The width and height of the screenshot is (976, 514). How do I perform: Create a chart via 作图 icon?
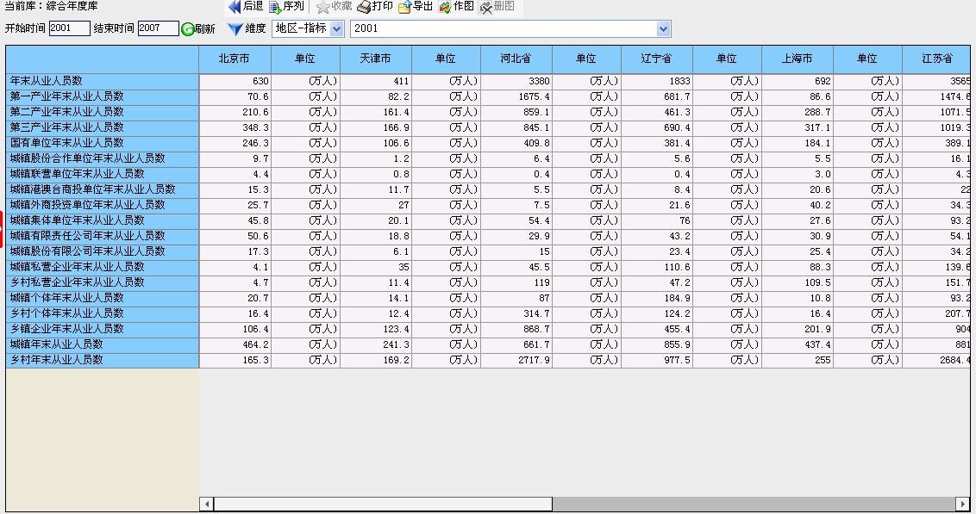(445, 7)
